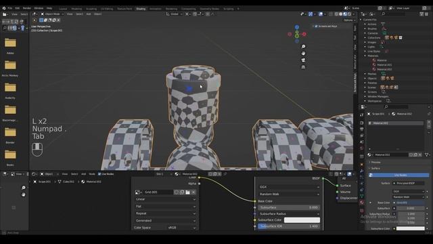Toggle perspective/orthographic grid icon
The height and width of the screenshot is (244, 433).
[x=303, y=67]
